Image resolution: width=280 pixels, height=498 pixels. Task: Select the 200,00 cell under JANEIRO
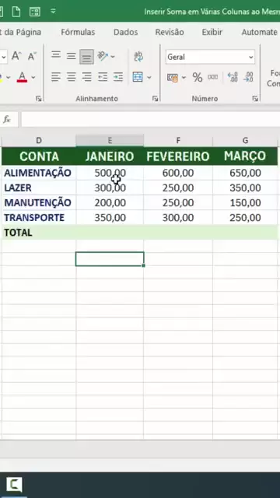coord(110,202)
